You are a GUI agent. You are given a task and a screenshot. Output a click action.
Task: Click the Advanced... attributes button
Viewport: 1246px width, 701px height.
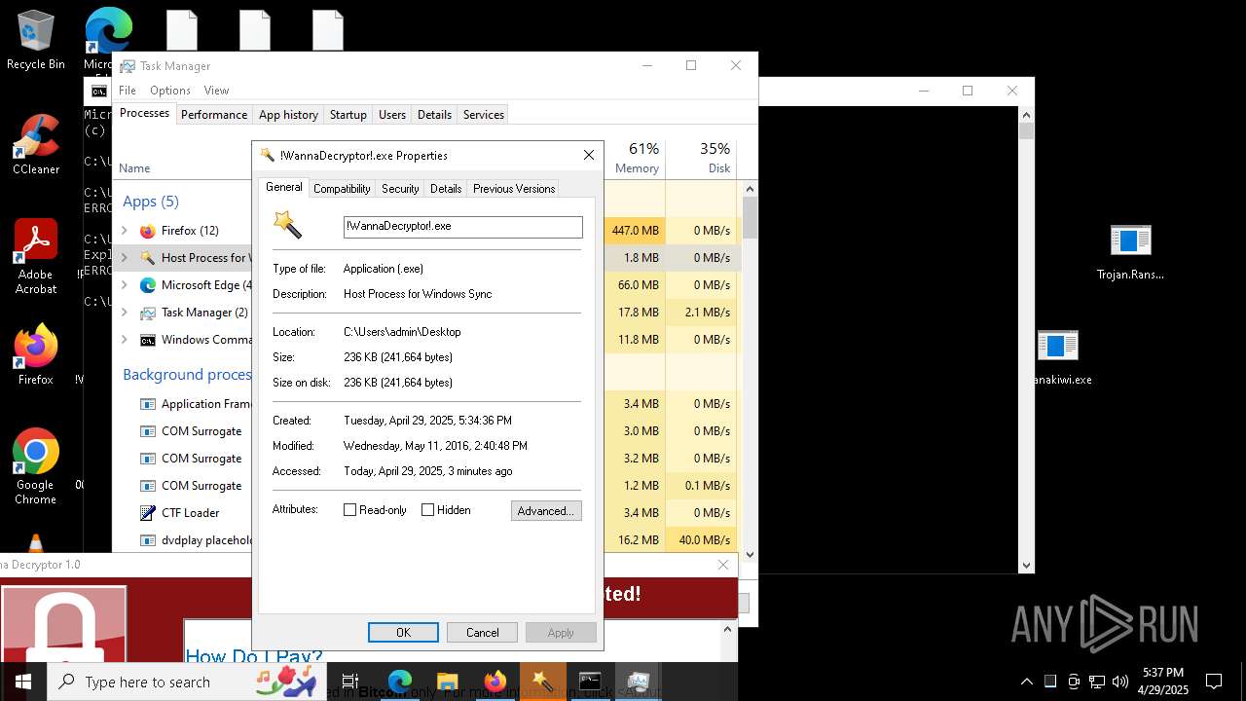[x=546, y=510]
